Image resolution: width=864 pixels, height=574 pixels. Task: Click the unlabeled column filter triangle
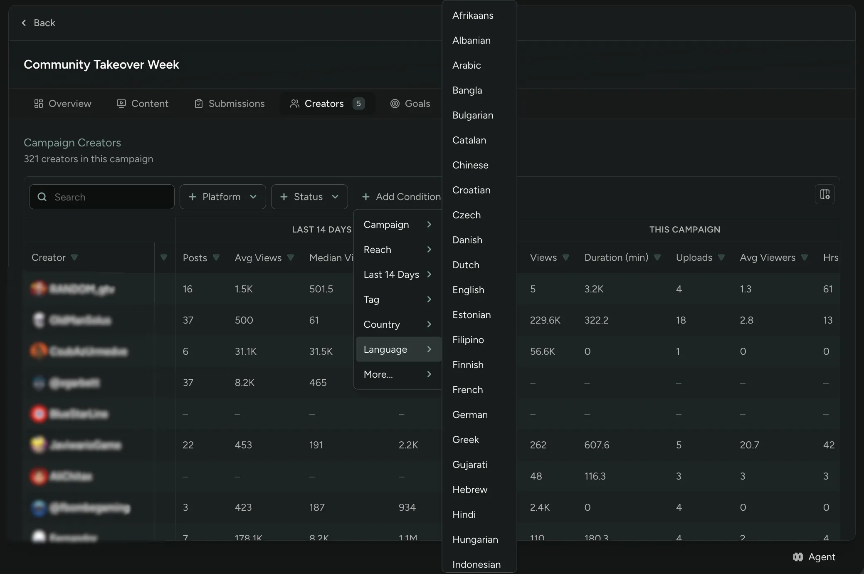tap(164, 257)
